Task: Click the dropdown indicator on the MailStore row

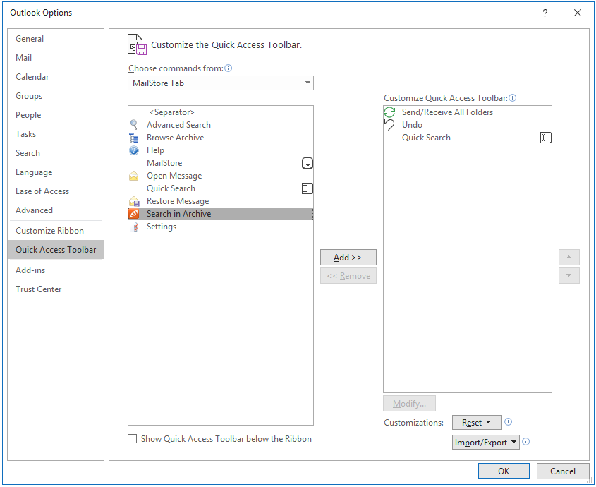Action: [x=307, y=163]
